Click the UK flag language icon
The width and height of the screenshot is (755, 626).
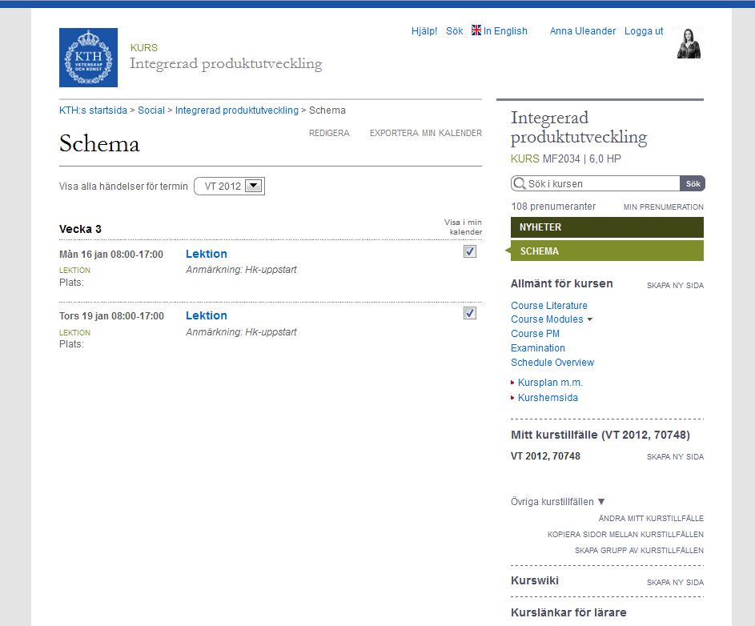(476, 30)
